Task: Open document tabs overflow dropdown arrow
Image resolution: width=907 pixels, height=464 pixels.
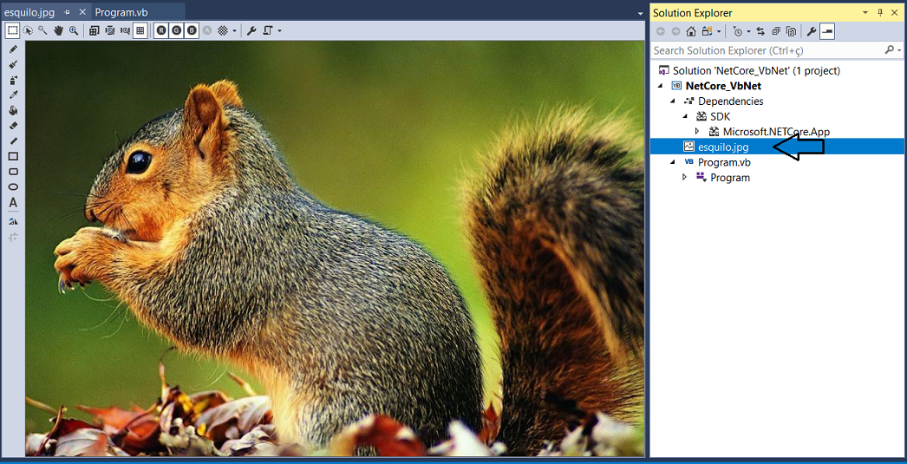Action: [x=640, y=13]
